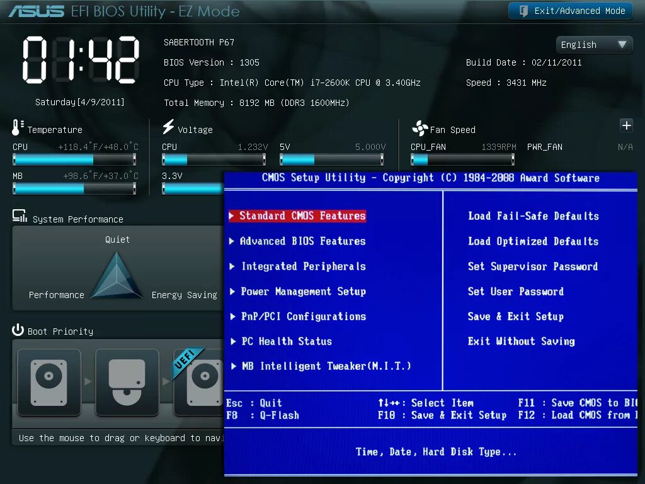Click the performance triangle selector
The width and height of the screenshot is (645, 484).
click(117, 275)
